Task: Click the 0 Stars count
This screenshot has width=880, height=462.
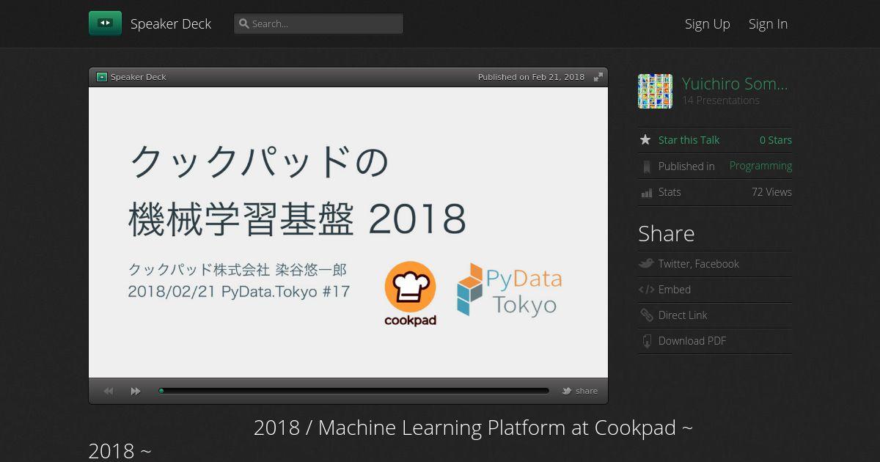Action: 776,140
